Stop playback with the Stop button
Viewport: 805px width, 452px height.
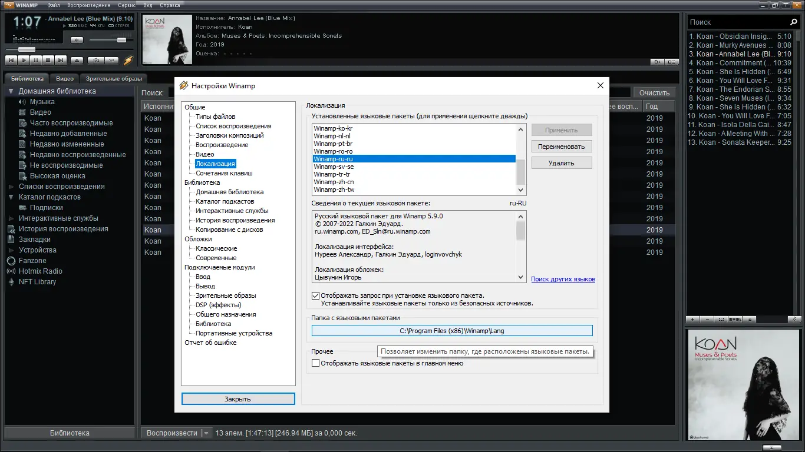point(48,60)
